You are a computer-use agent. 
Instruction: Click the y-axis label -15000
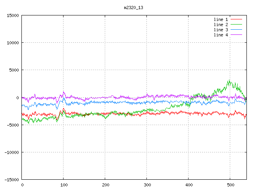click(x=12, y=180)
